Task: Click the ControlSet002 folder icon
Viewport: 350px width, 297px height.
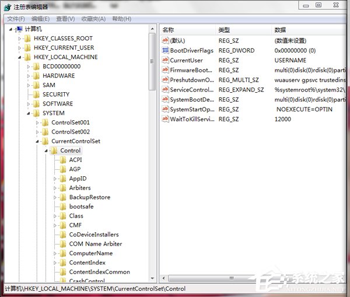Action: pos(45,132)
